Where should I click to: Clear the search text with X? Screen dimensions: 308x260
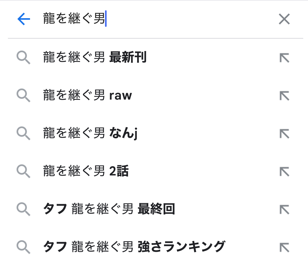[284, 19]
